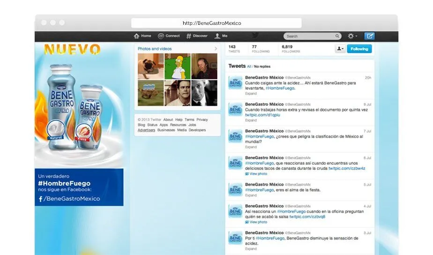Open the black-and-white man thumbnail

click(204, 93)
